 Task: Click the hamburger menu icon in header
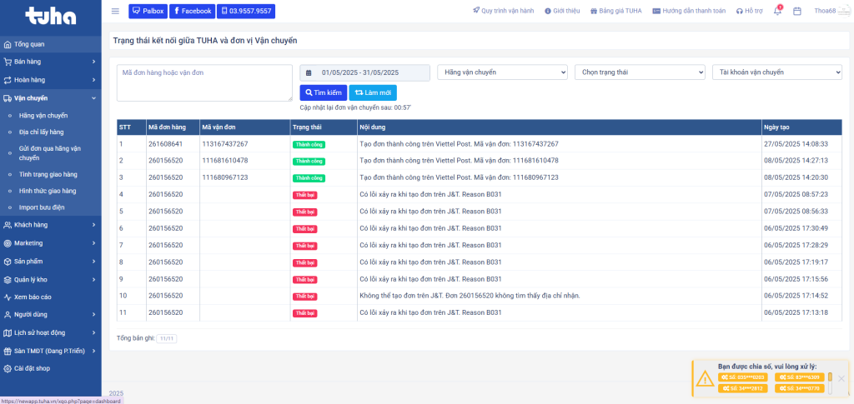(x=115, y=11)
